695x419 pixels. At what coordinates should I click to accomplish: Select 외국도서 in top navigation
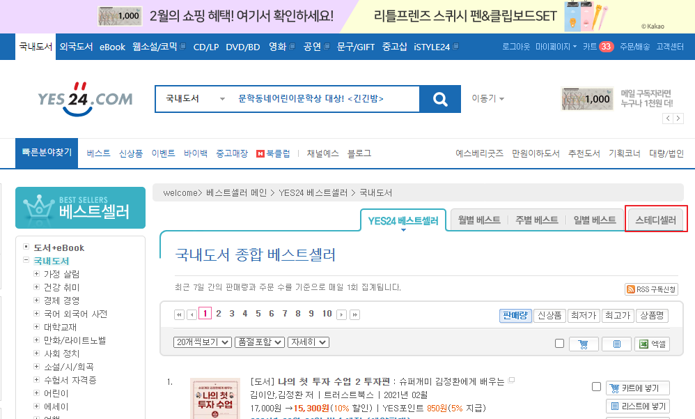(x=76, y=47)
